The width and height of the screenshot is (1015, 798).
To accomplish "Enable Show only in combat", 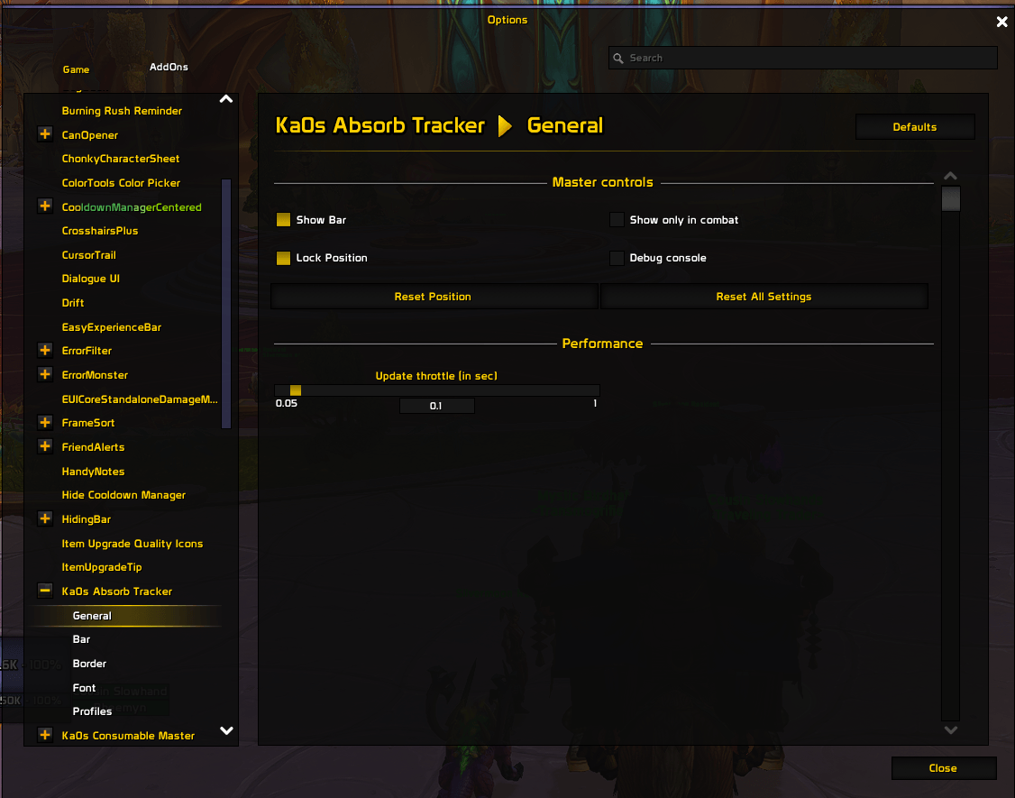I will [x=617, y=220].
